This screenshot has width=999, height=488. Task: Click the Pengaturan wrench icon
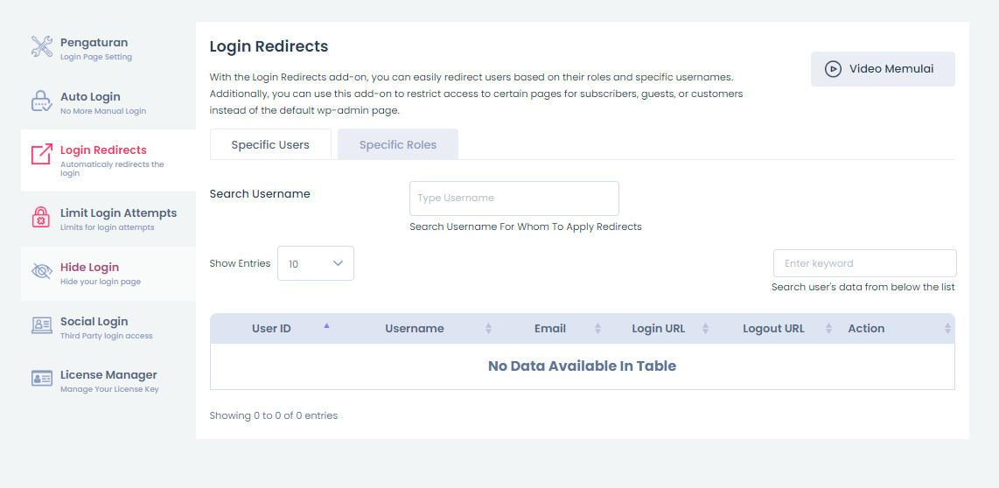point(42,47)
